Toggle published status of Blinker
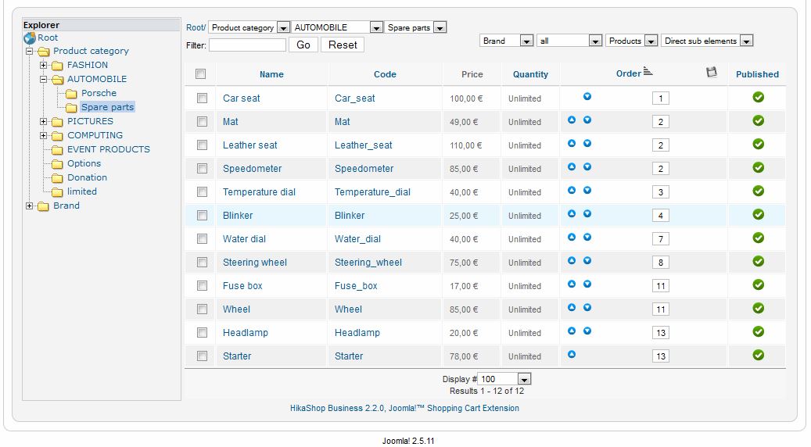This screenshot has height=447, width=811. click(x=759, y=214)
